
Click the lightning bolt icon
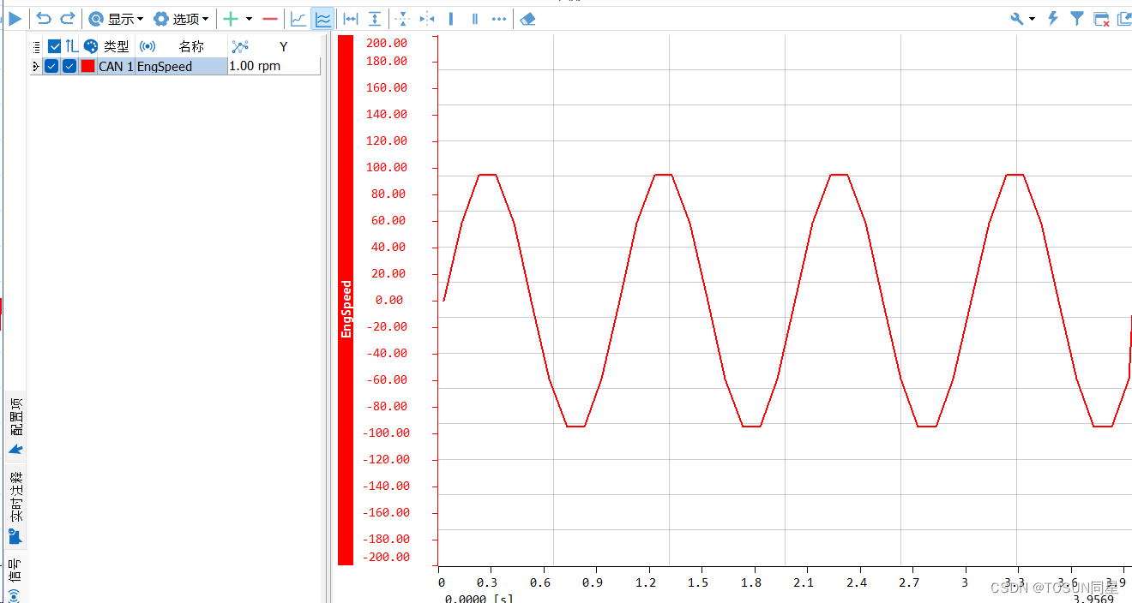[x=1053, y=18]
